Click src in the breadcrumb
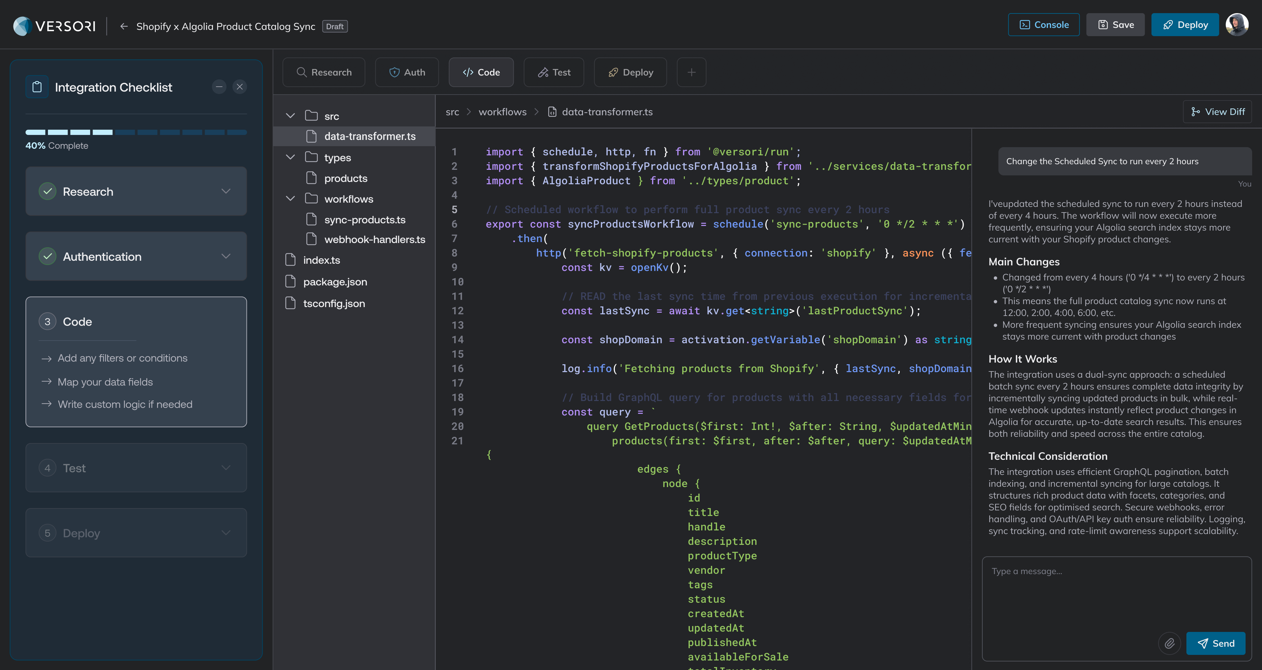1262x670 pixels. [x=452, y=112]
